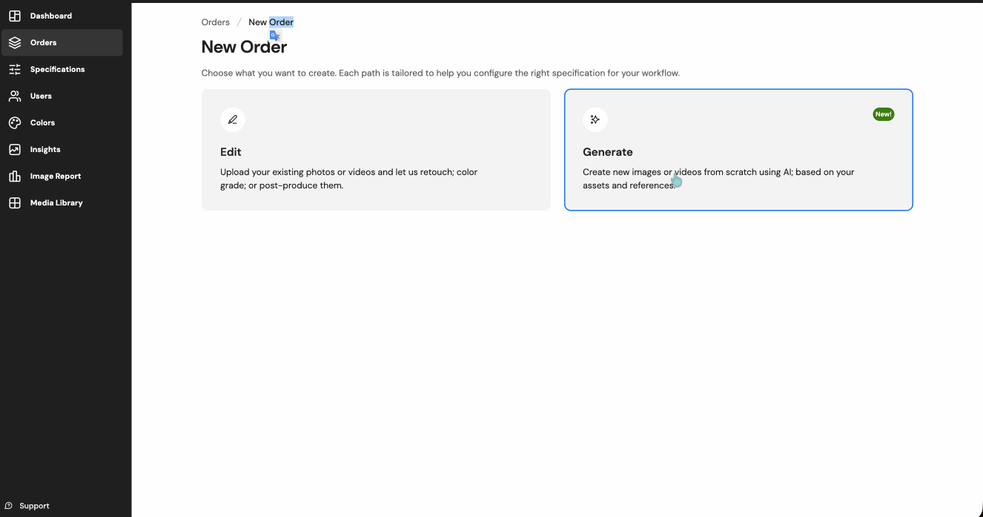Click the Dashboard grid icon in sidebar
983x517 pixels.
point(15,16)
